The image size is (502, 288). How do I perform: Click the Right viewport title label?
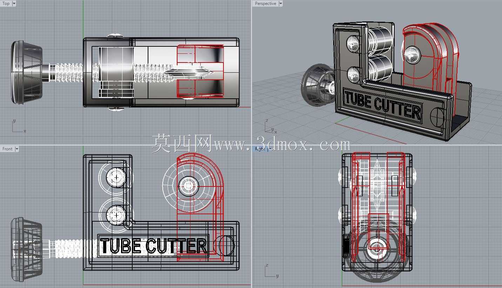(260, 149)
